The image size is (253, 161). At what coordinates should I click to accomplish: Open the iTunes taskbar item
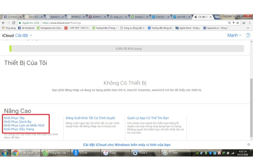click(116, 153)
